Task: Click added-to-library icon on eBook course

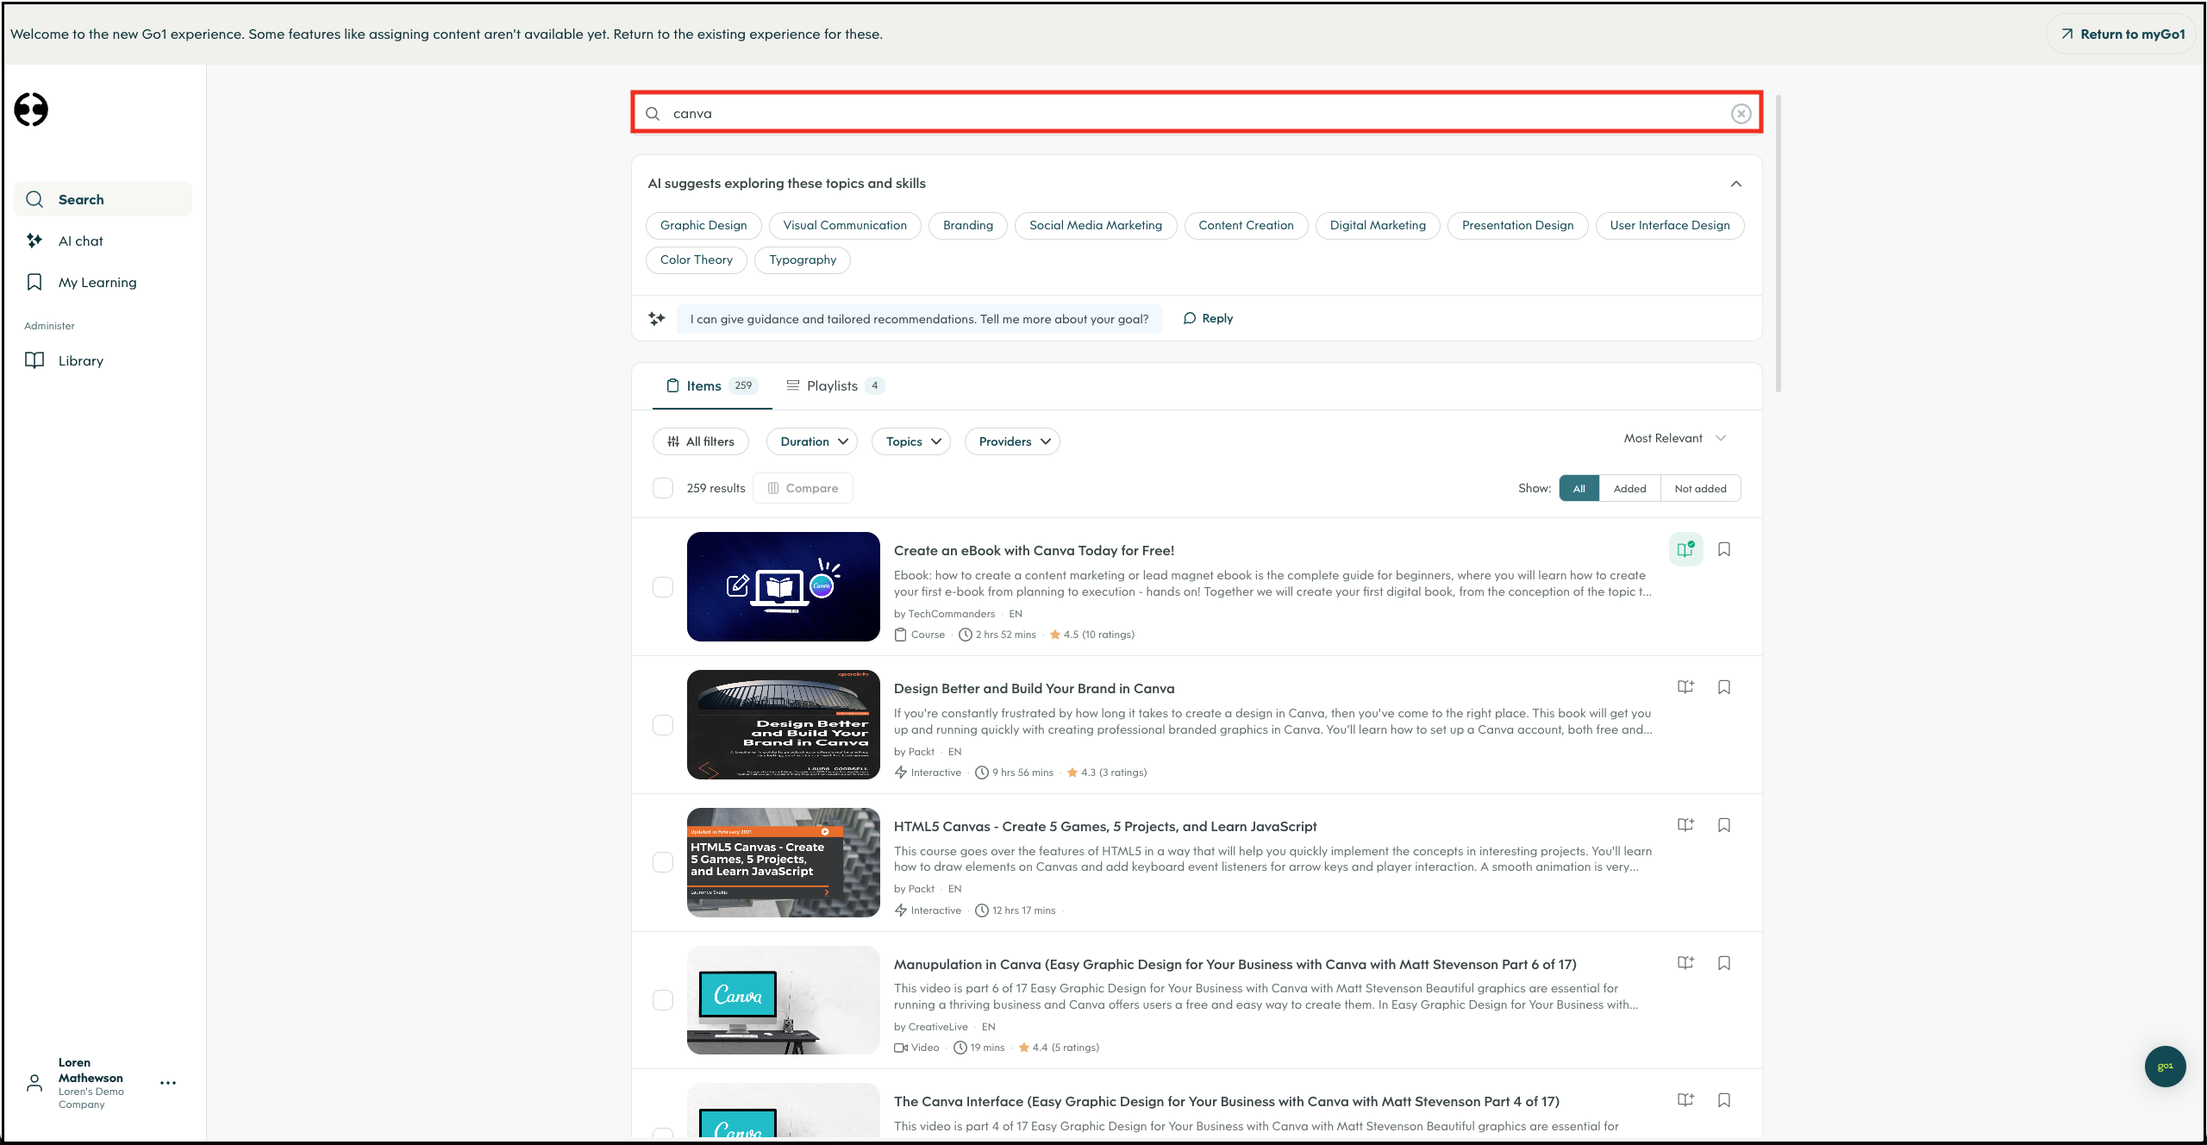Action: tap(1685, 549)
